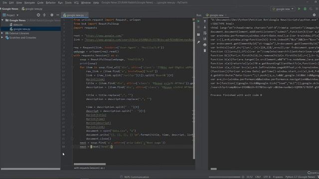
Task: Click REPL Communication in status bar
Action: pos(137,177)
